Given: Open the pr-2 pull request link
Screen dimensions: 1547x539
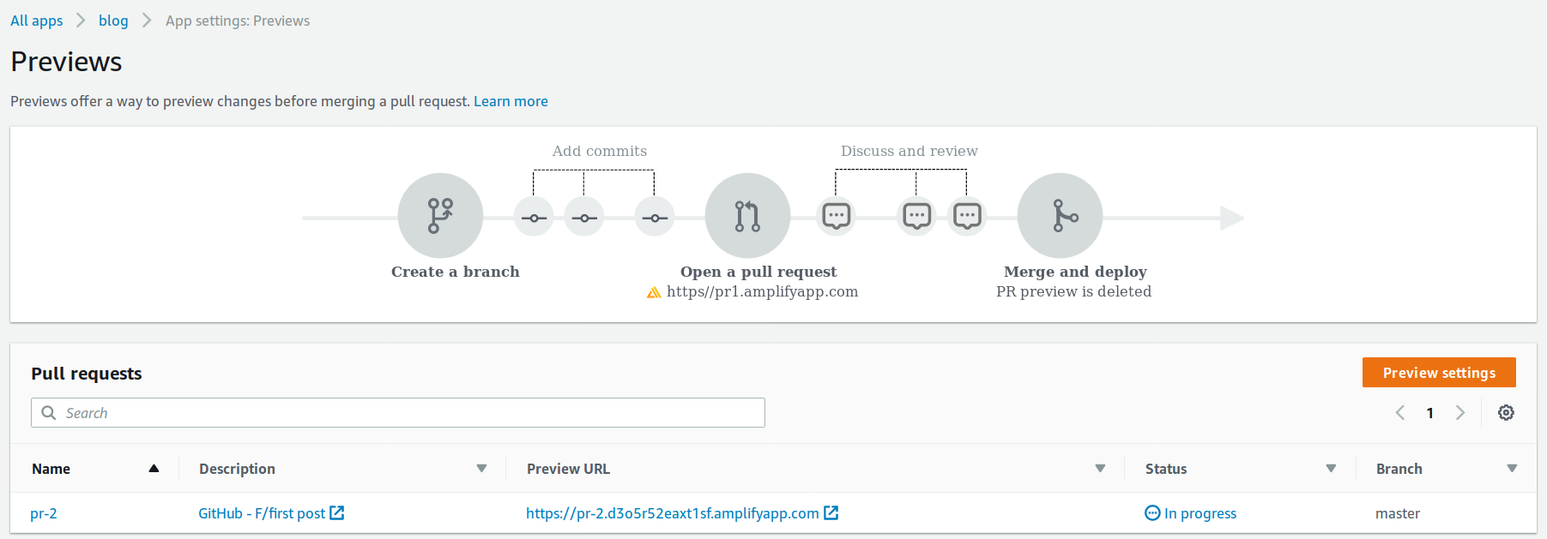Looking at the screenshot, I should [44, 513].
